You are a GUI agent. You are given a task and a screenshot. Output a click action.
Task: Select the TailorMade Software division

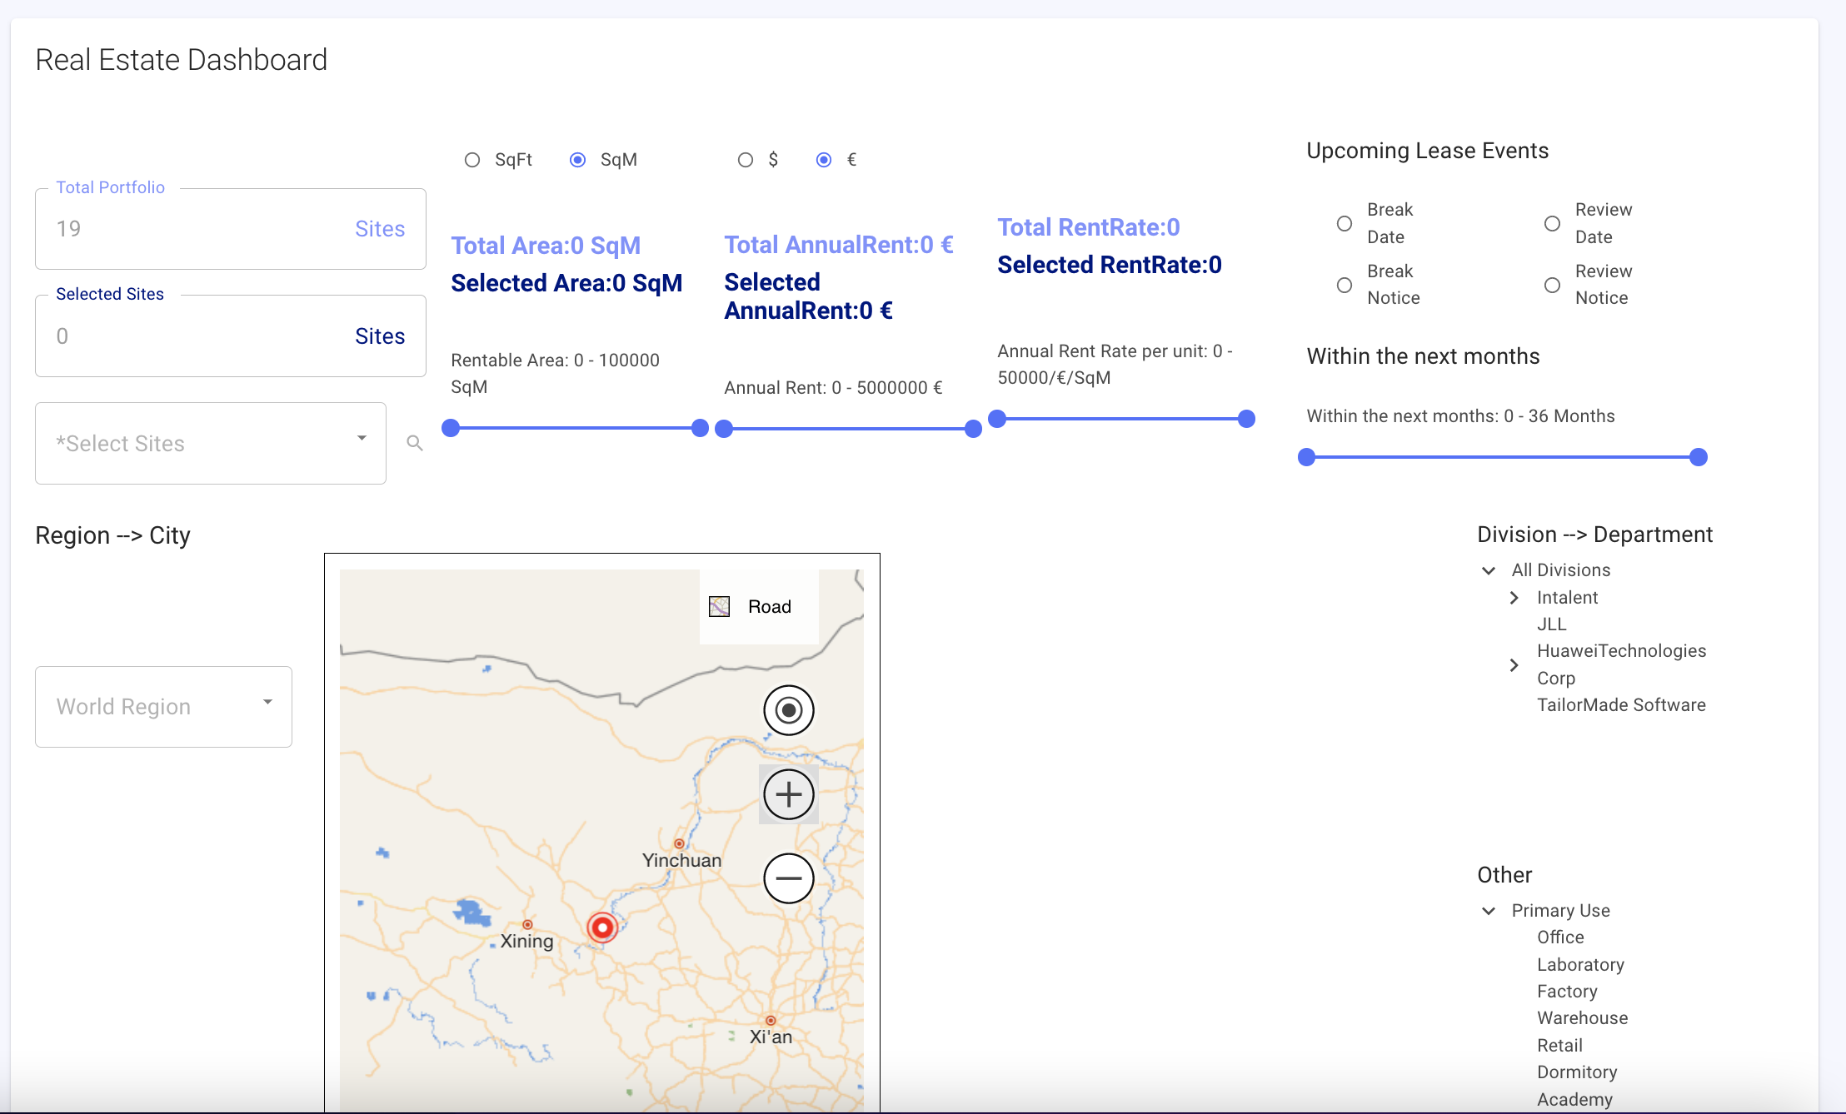(x=1620, y=705)
